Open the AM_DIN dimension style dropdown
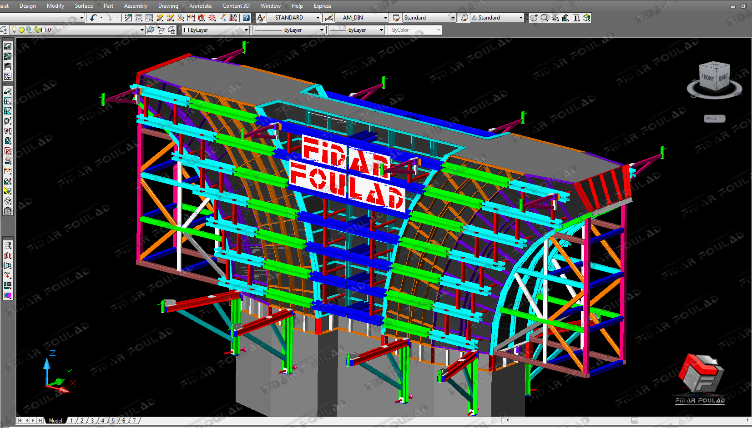 pyautogui.click(x=385, y=18)
